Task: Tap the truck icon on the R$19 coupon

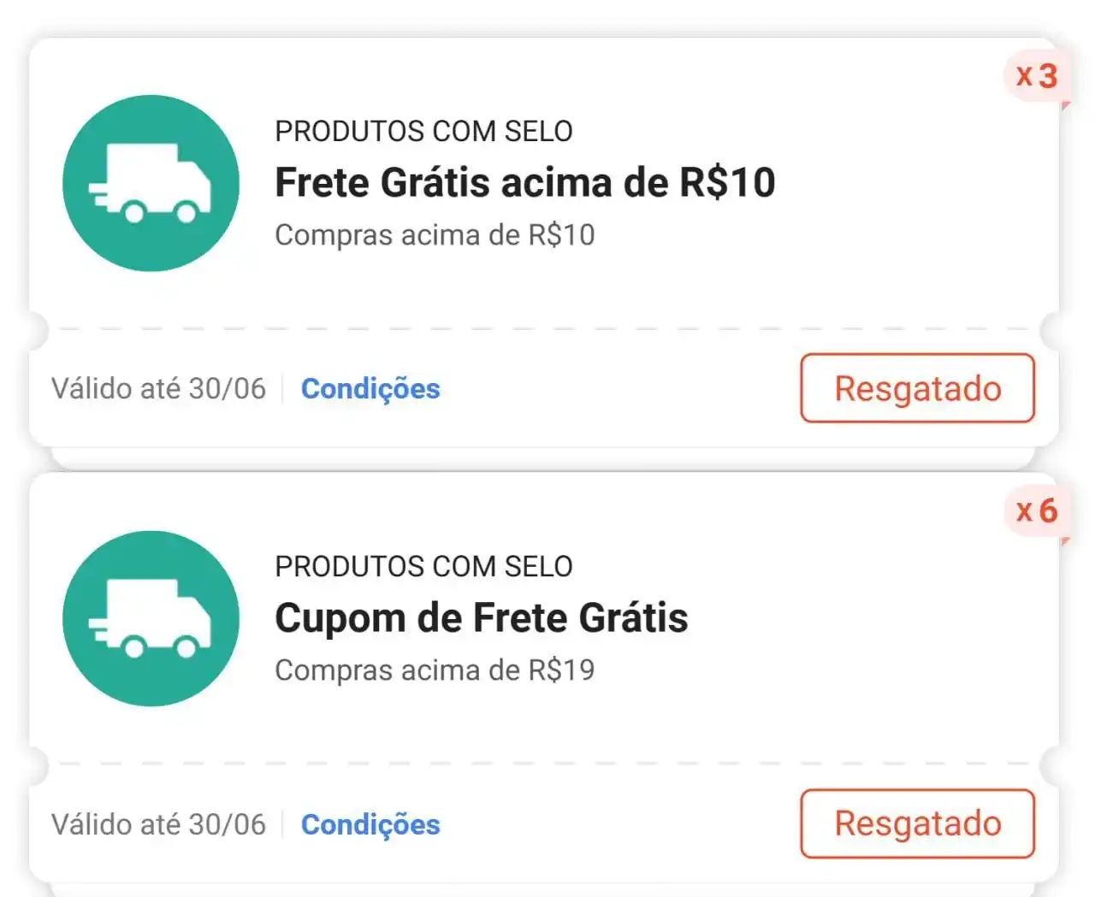Action: click(151, 618)
